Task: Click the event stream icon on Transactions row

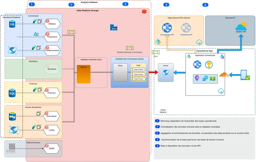Action: click(x=36, y=34)
